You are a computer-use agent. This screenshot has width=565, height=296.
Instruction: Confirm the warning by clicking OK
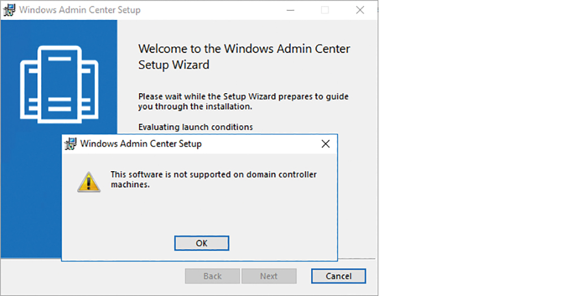[x=202, y=243]
